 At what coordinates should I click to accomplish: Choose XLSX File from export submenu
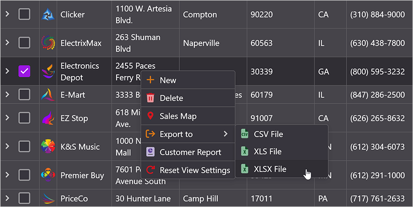click(x=270, y=169)
